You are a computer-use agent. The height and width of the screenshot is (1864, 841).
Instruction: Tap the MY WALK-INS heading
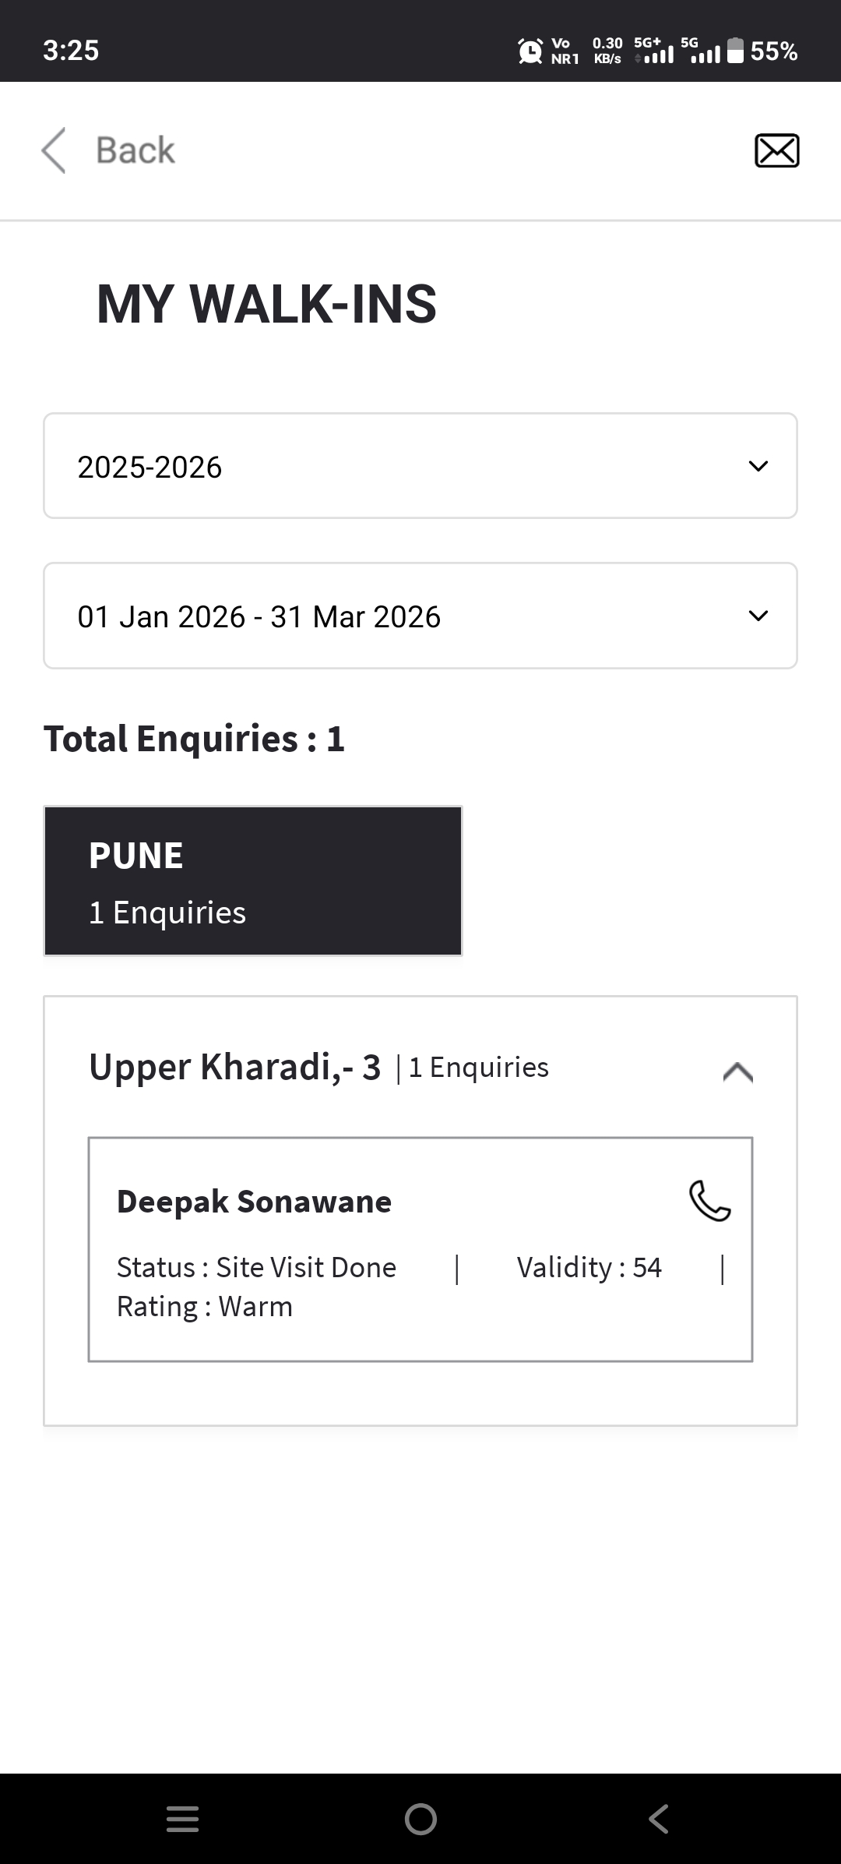266,304
